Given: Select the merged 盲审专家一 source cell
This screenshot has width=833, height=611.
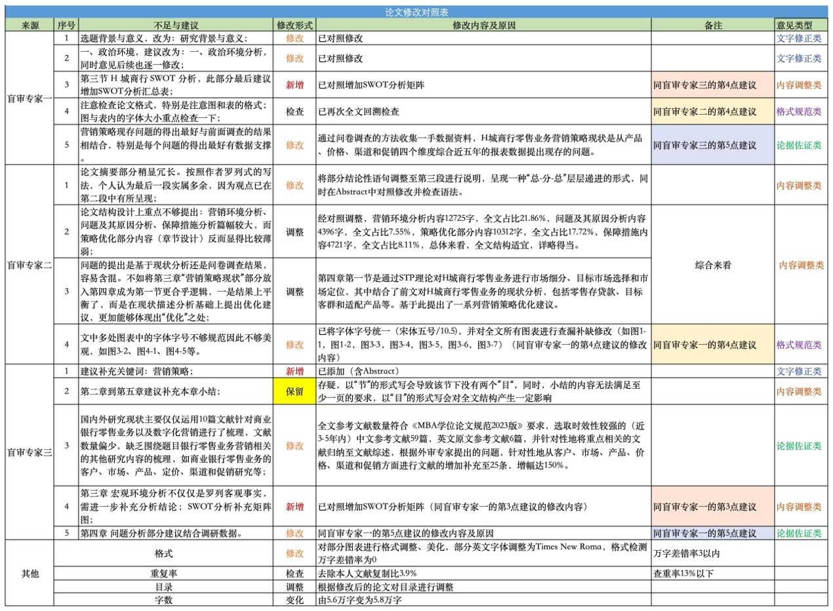Looking at the screenshot, I should pyautogui.click(x=30, y=98).
